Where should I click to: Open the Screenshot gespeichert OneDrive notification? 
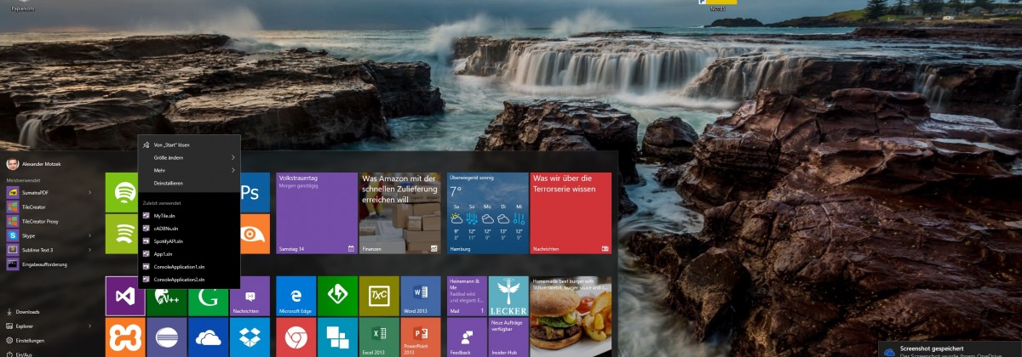click(x=950, y=351)
